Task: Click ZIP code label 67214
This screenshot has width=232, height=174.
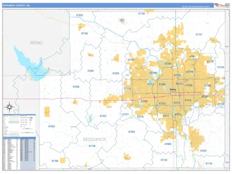Action: tap(179, 84)
